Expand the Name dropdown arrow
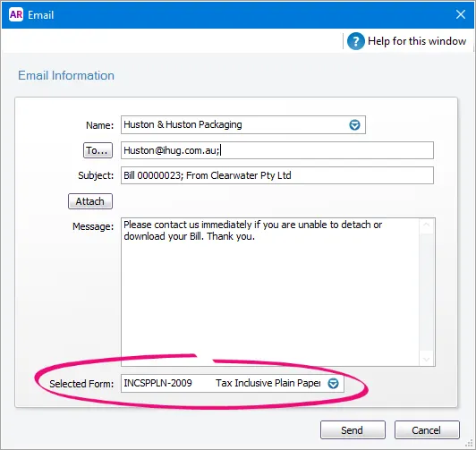The image size is (476, 450). [354, 124]
